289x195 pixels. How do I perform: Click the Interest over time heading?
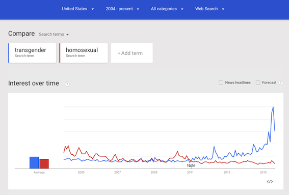pyautogui.click(x=34, y=83)
